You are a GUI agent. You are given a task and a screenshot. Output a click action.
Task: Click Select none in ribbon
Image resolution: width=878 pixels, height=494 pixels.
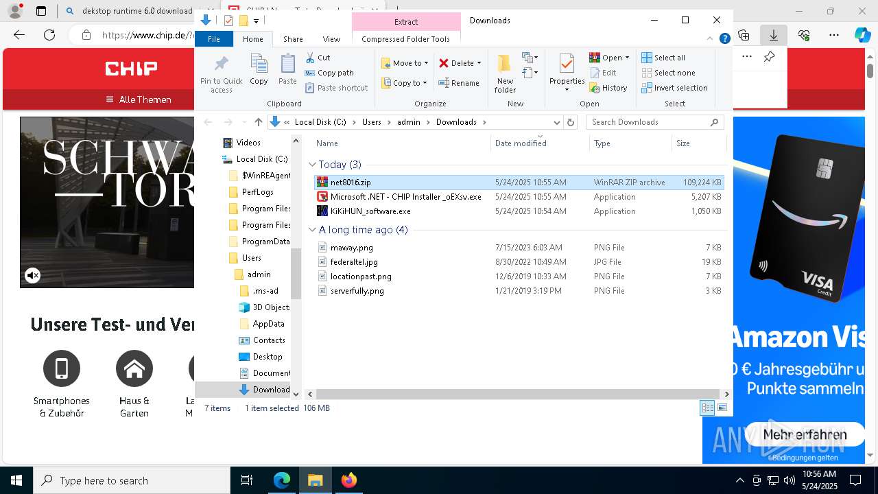point(668,73)
